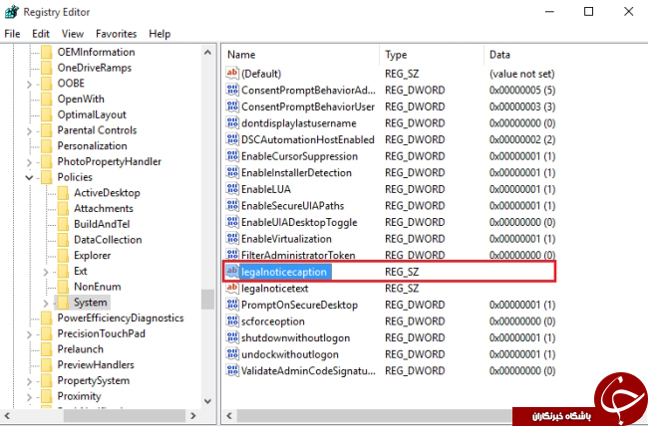Select the NonEnum key
Screen dimensions: 648x426
coord(98,287)
